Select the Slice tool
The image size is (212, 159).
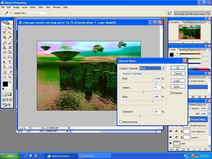point(10,37)
